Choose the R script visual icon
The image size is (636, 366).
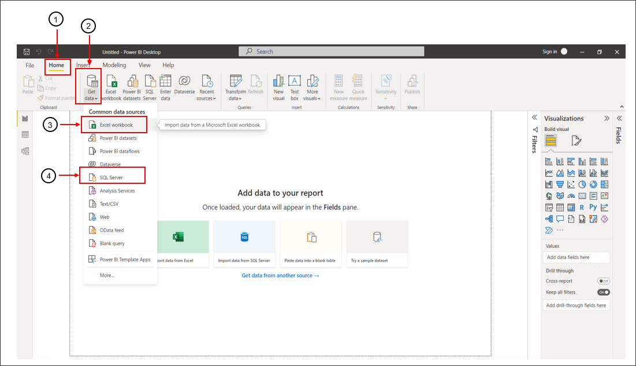point(582,207)
